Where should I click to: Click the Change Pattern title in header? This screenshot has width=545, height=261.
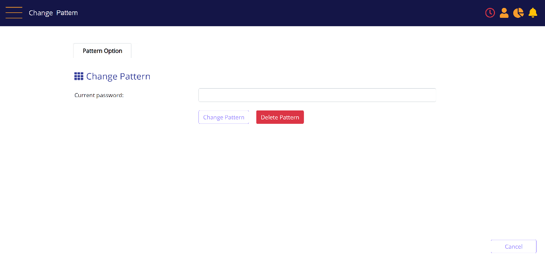click(53, 13)
